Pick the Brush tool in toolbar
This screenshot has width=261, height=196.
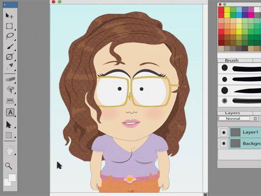(x=10, y=46)
